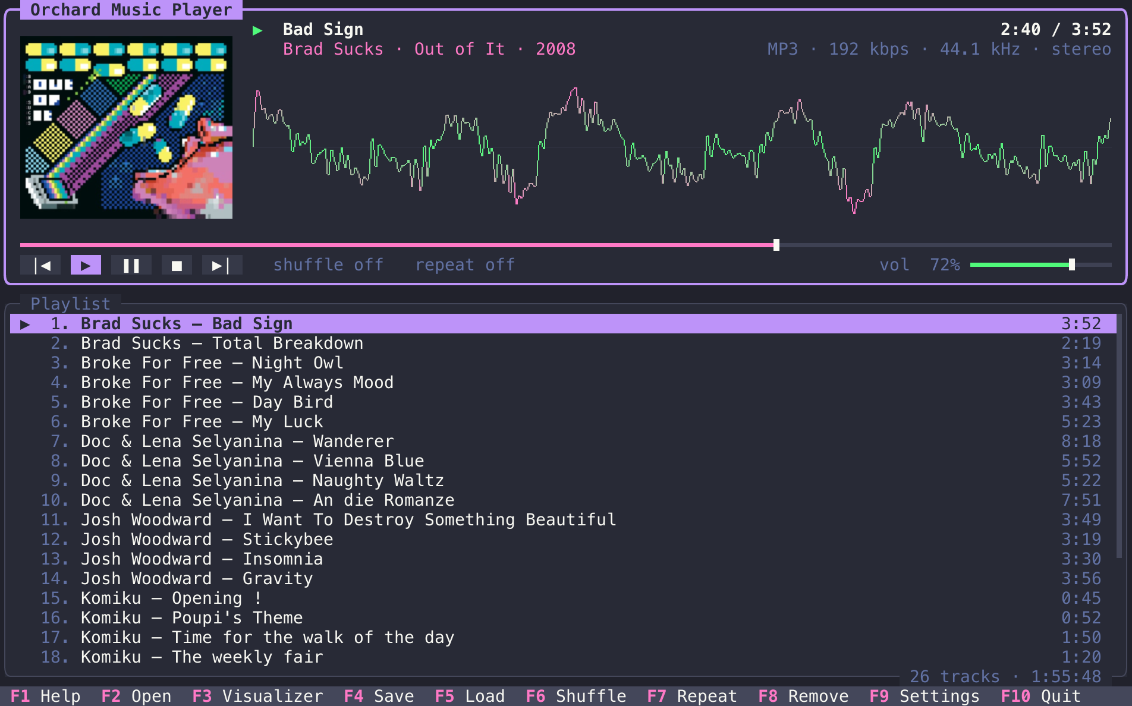Click the elapsed time 2:40 / 3:52

[x=1056, y=30]
